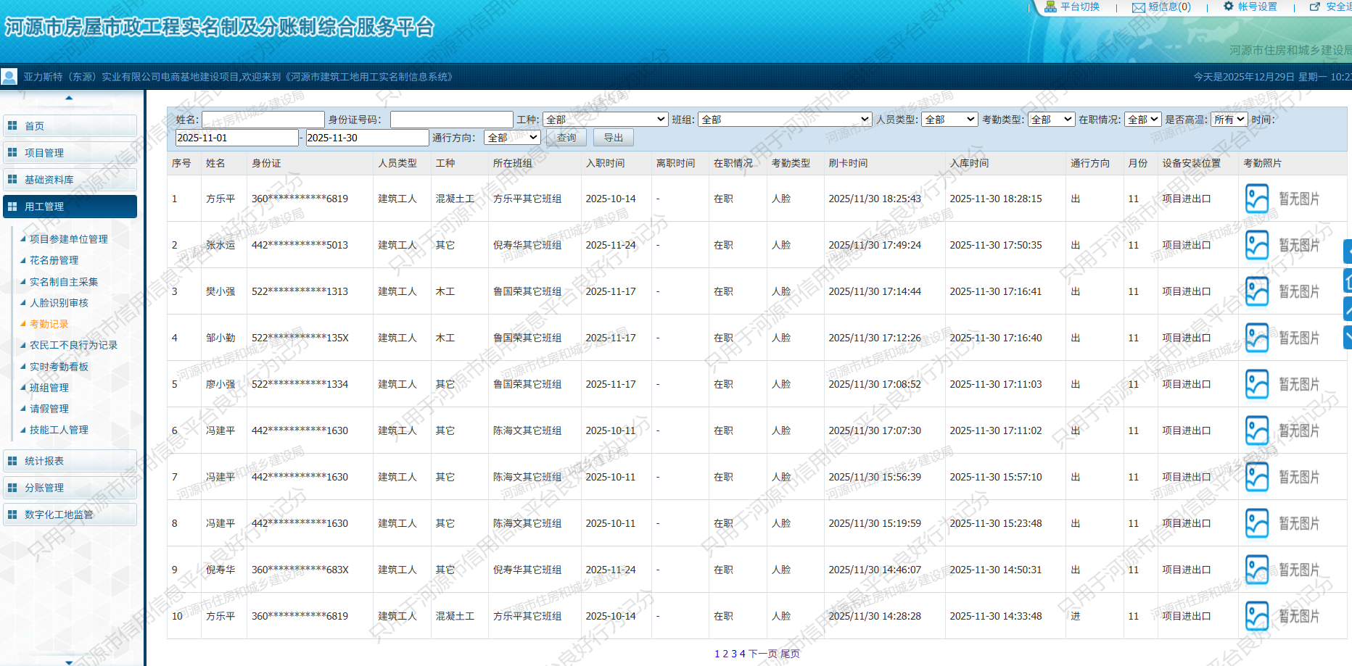Click the 帐号设置 gear icon
The width and height of the screenshot is (1352, 666).
(x=1228, y=7)
